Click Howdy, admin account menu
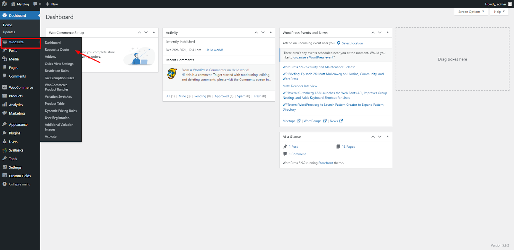The height and width of the screenshot is (250, 514). pos(499,4)
